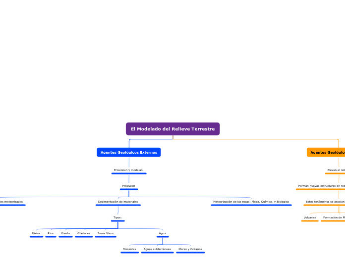Select the orange Agentes Geológicos node

tap(326, 152)
